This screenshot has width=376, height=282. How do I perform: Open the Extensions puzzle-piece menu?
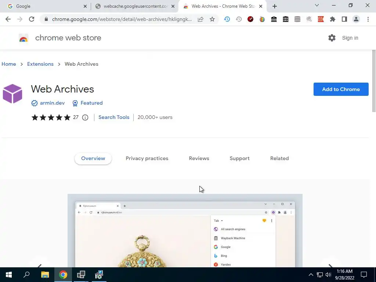tap(333, 19)
